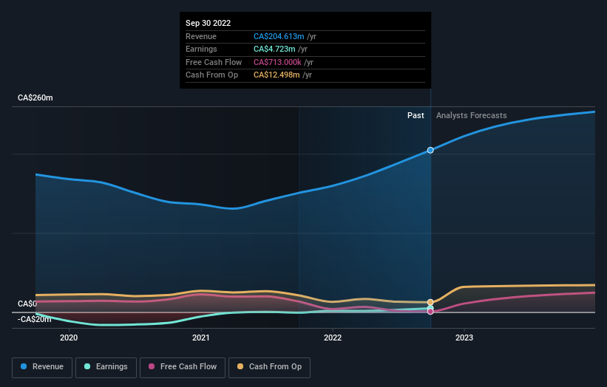Click the CA$0 y-axis label
607x387 pixels.
tap(27, 304)
